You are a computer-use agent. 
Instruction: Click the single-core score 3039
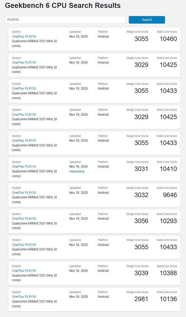pos(141,273)
